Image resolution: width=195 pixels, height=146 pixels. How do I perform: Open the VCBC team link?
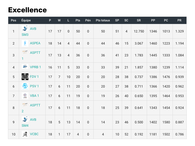coord(34,134)
